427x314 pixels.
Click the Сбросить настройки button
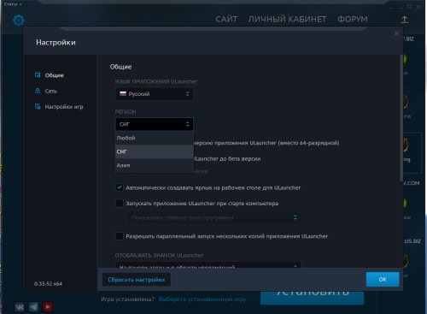pyautogui.click(x=137, y=280)
